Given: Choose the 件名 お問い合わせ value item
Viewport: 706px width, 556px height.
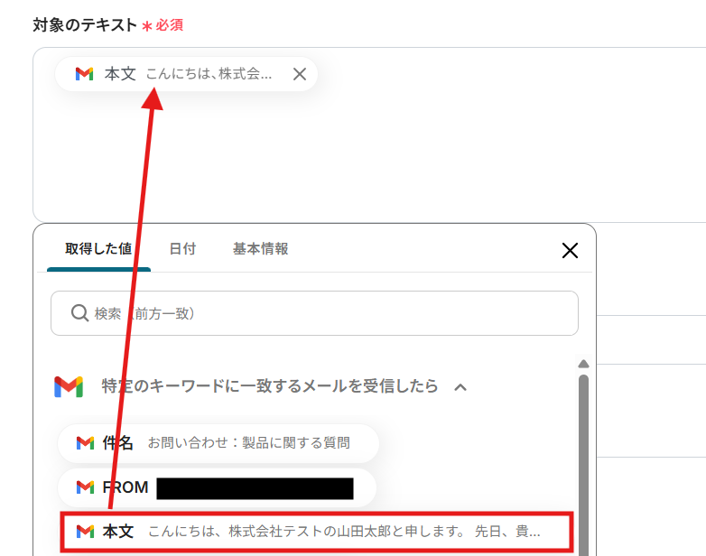Looking at the screenshot, I should click(x=218, y=443).
